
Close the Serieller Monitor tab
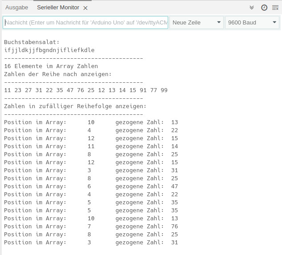pyautogui.click(x=85, y=8)
